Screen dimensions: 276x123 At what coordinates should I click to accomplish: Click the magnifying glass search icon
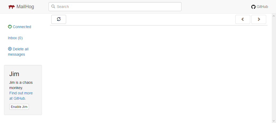pos(53,7)
